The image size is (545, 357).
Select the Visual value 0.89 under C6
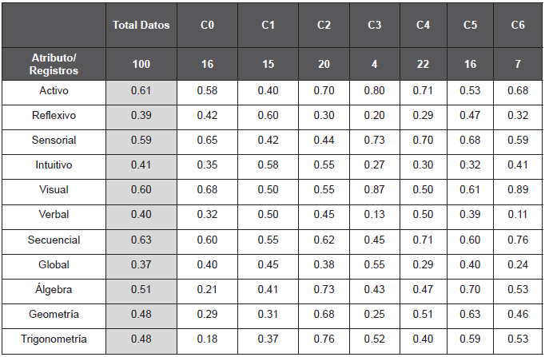(x=518, y=190)
